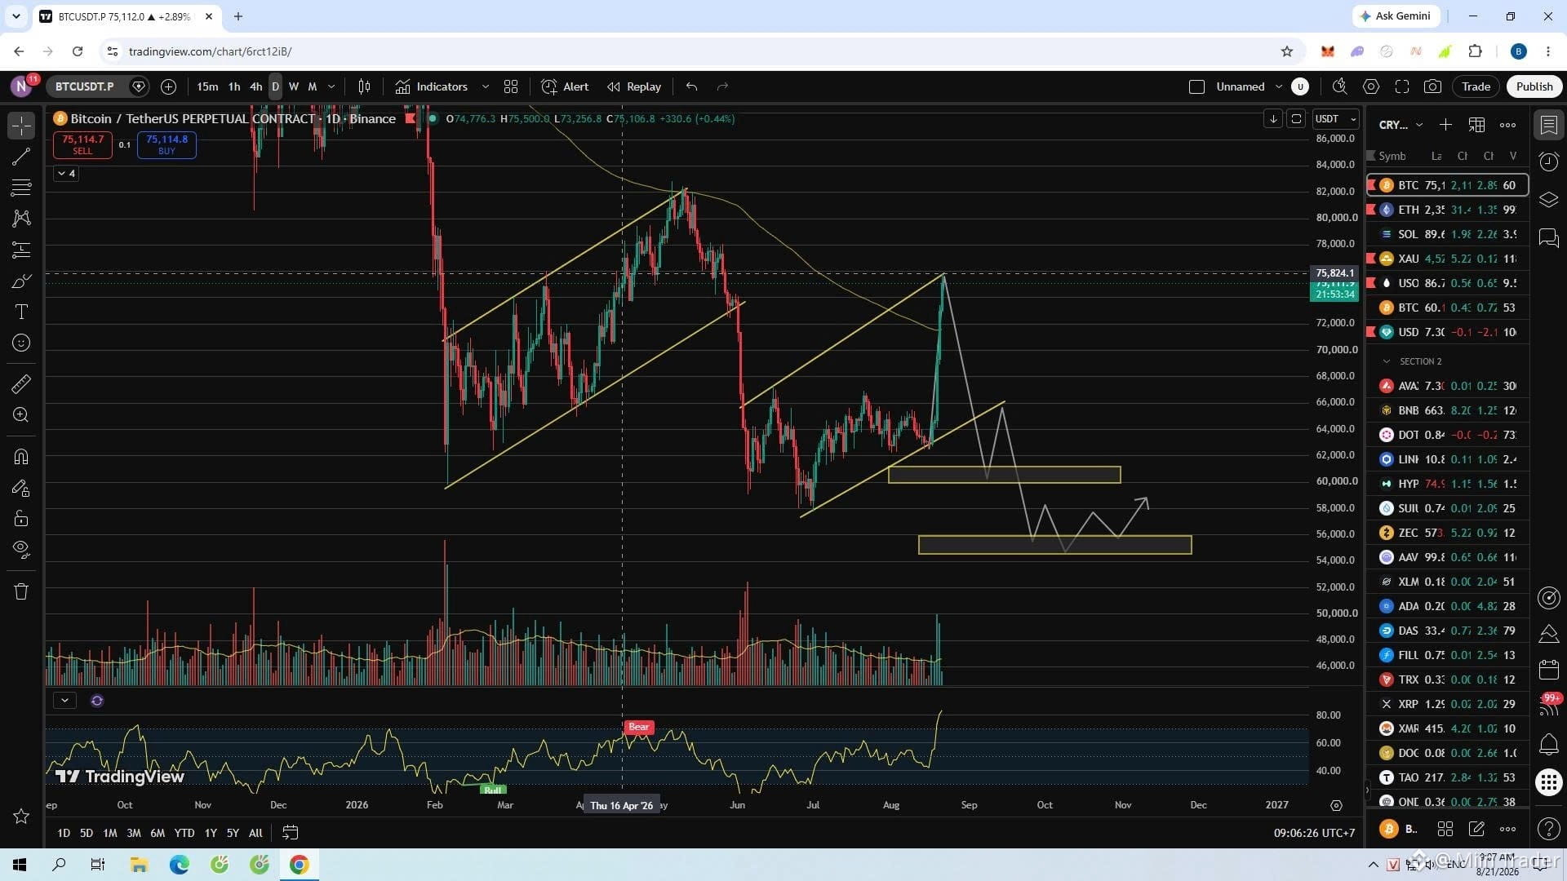
Task: Expand the collapsed indicator legend (4)
Action: click(66, 173)
